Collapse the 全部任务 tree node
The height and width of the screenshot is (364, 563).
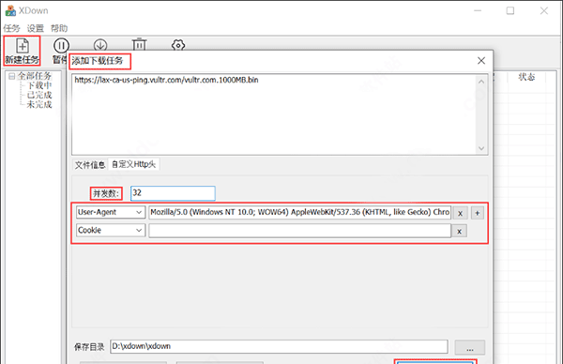[x=12, y=76]
